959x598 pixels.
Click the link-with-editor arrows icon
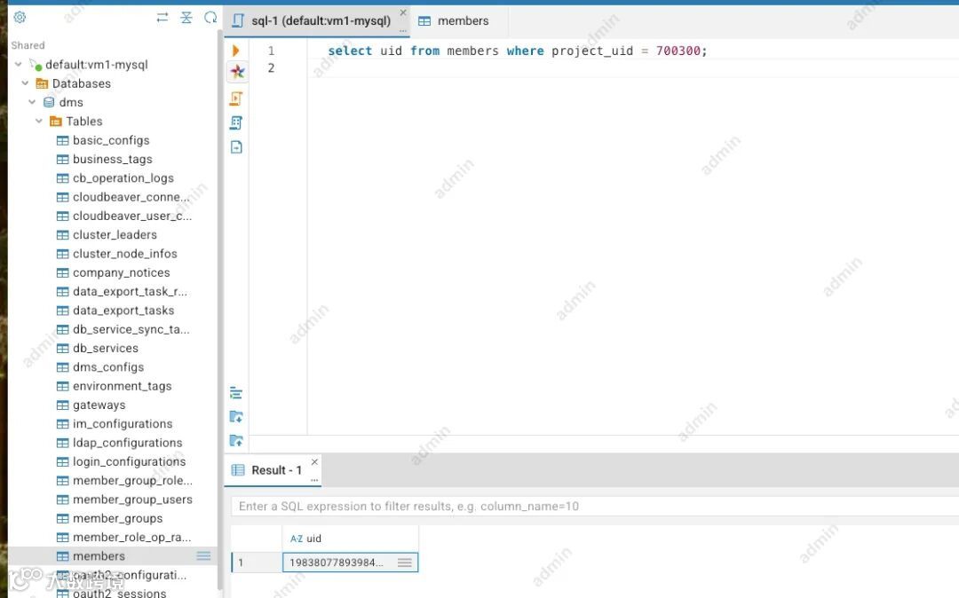click(162, 17)
